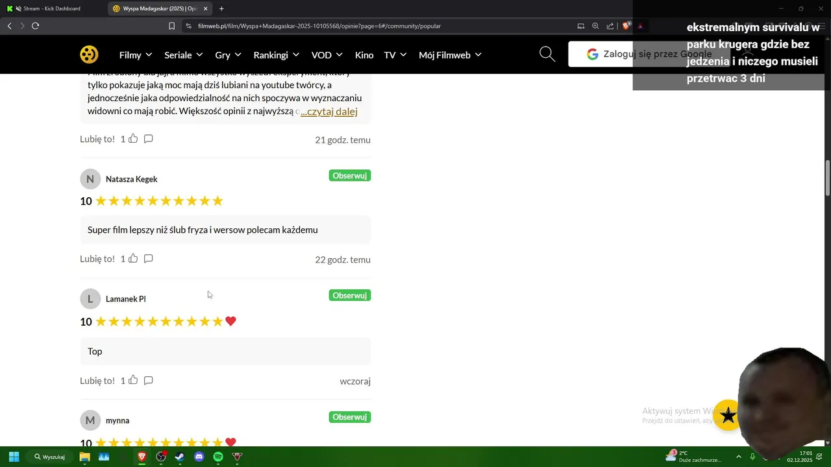The height and width of the screenshot is (467, 831).
Task: Expand the Gry menu
Action: point(228,55)
